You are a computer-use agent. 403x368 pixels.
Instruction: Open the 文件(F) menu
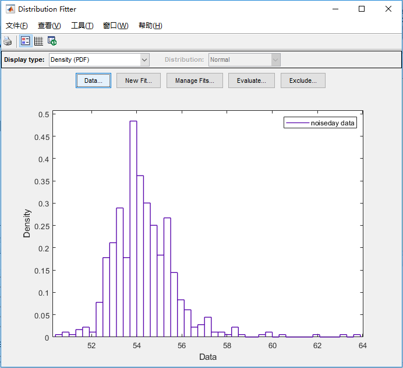tap(17, 26)
